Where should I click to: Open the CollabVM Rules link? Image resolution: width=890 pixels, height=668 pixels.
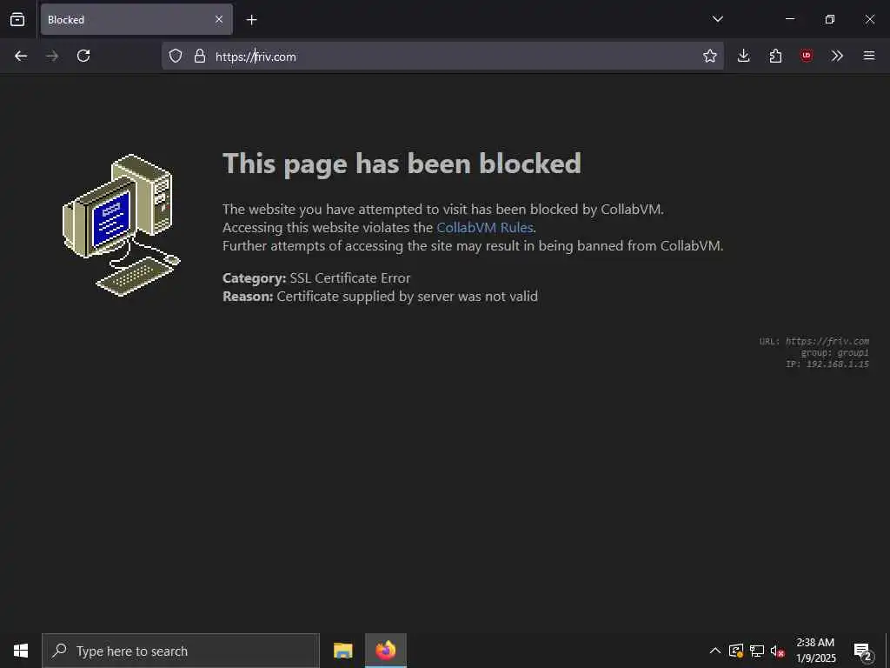coord(485,228)
